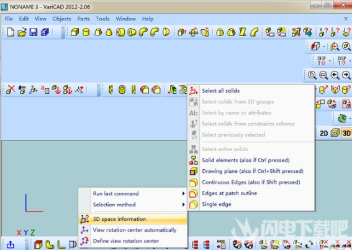
Task: Click the blue export arrow icon
Action: 11,244
